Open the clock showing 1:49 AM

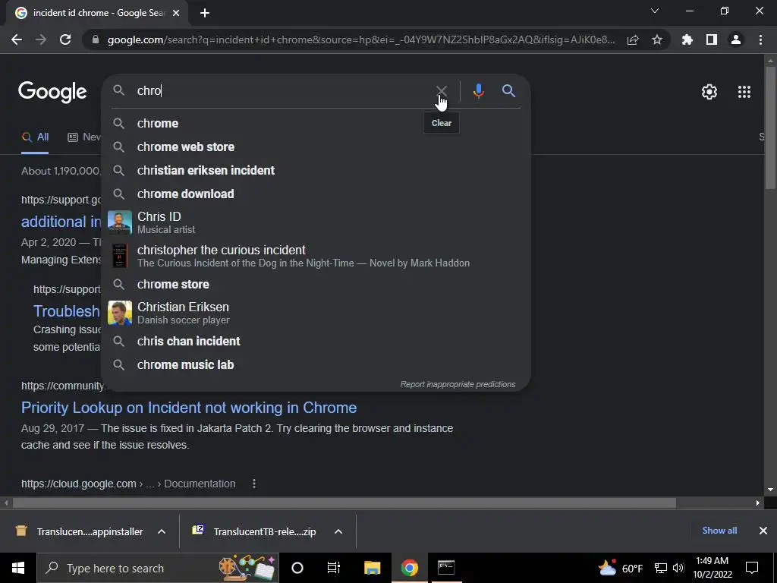[712, 568]
